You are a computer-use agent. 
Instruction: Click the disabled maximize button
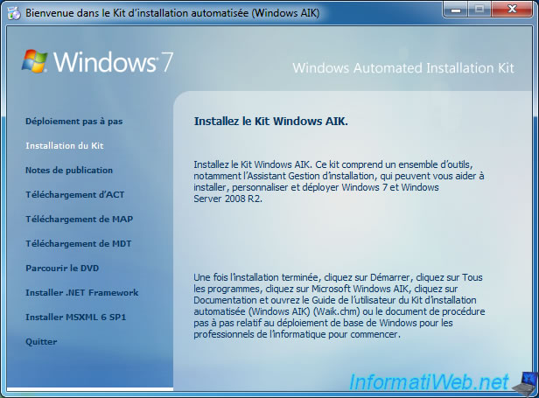[x=479, y=10]
